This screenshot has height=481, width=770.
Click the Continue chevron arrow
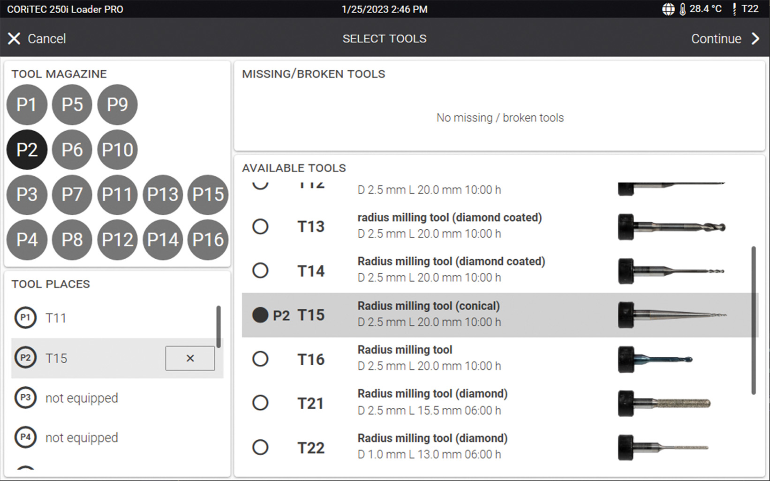coord(755,39)
